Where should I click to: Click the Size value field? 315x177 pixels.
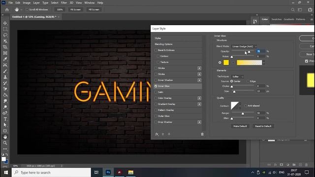(261, 91)
